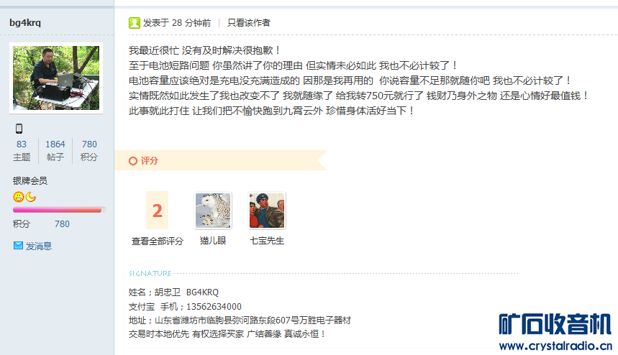Viewport: 618px width, 355px height.
Task: Open 七宝先生 avatar image
Action: (267, 211)
